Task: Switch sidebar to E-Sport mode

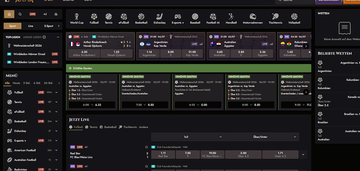Action: coord(49,26)
